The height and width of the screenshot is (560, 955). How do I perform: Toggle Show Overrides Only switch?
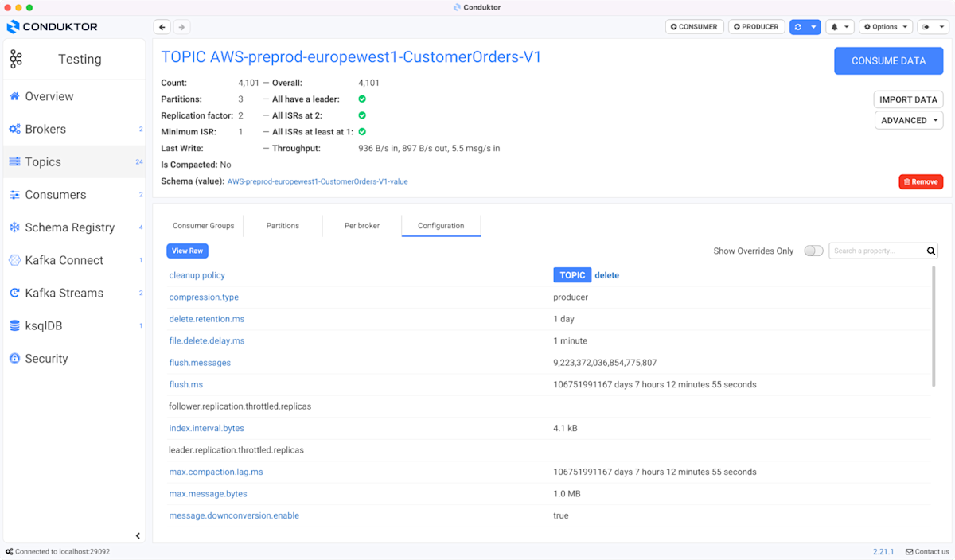coord(813,251)
